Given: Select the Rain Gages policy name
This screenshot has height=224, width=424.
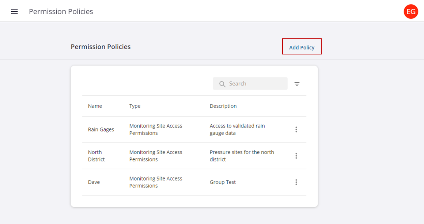Looking at the screenshot, I should pyautogui.click(x=101, y=129).
